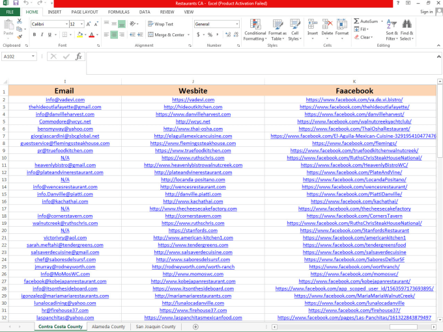
Task: Open link https://www.facebook.com/flemings/
Action: [x=354, y=143]
